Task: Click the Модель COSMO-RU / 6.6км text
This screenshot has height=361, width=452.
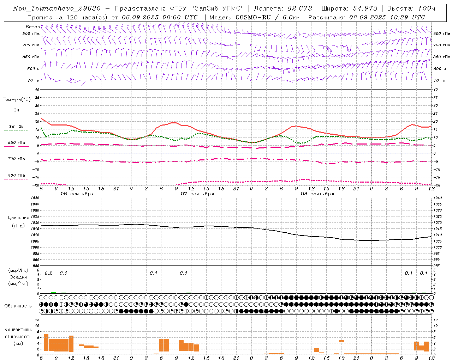Action: (254, 17)
